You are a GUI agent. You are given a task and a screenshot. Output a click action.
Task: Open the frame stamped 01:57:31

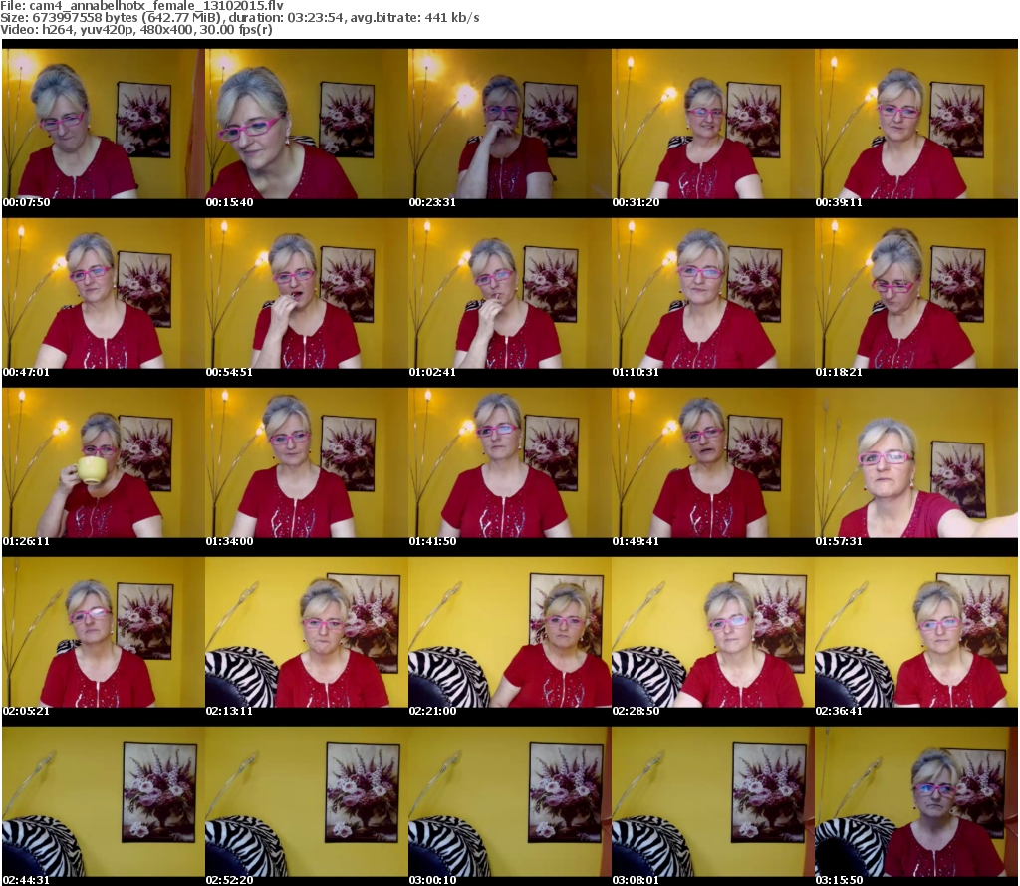916,462
